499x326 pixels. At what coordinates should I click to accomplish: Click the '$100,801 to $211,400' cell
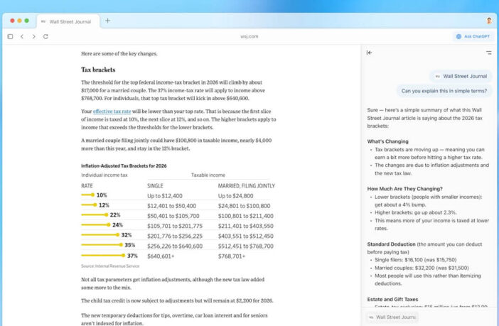(246, 216)
